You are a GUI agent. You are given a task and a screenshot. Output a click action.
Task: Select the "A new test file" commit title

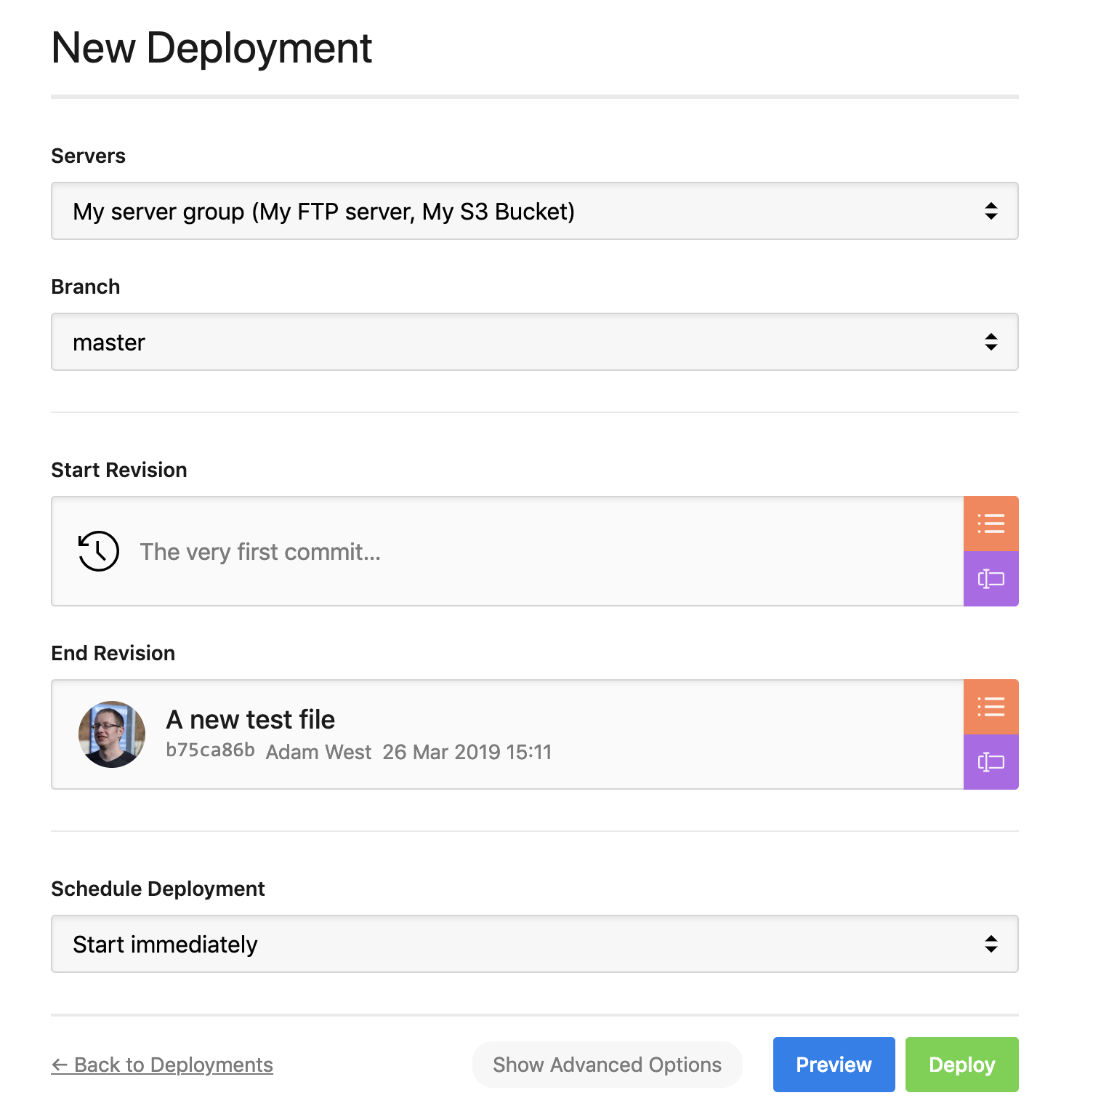[251, 719]
